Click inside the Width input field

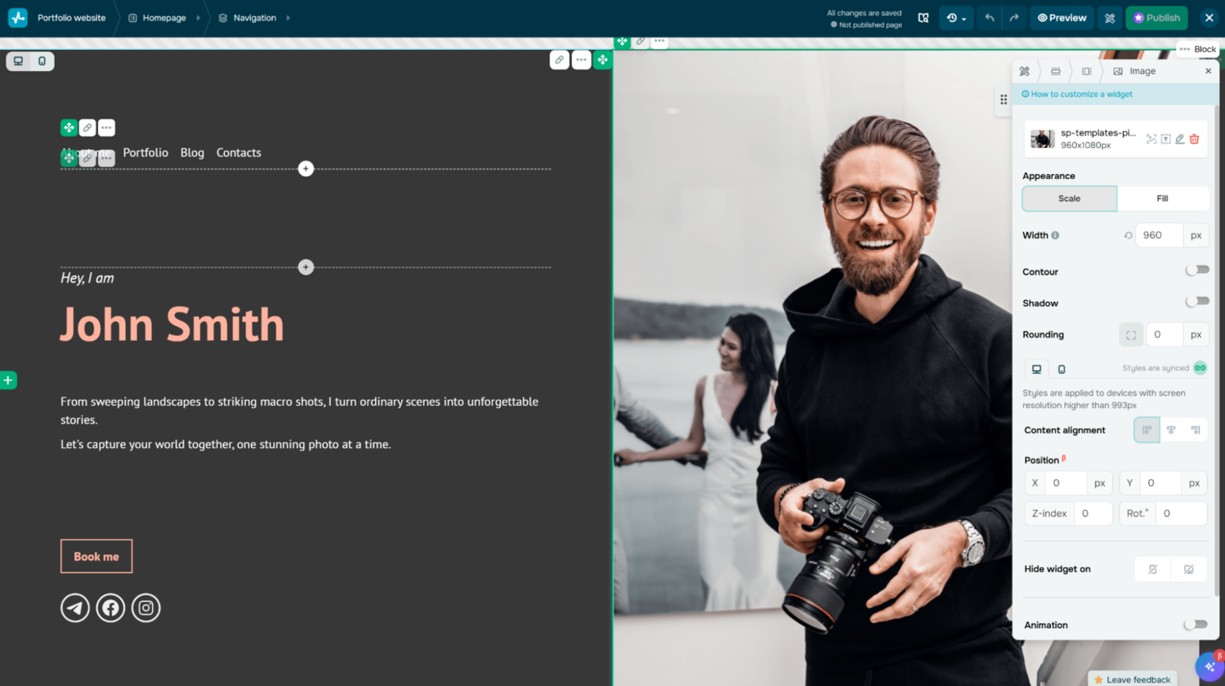pyautogui.click(x=1157, y=235)
